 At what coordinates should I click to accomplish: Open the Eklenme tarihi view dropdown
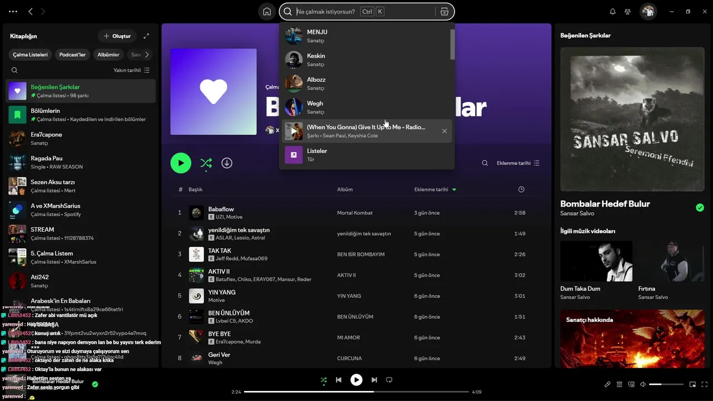pyautogui.click(x=518, y=163)
